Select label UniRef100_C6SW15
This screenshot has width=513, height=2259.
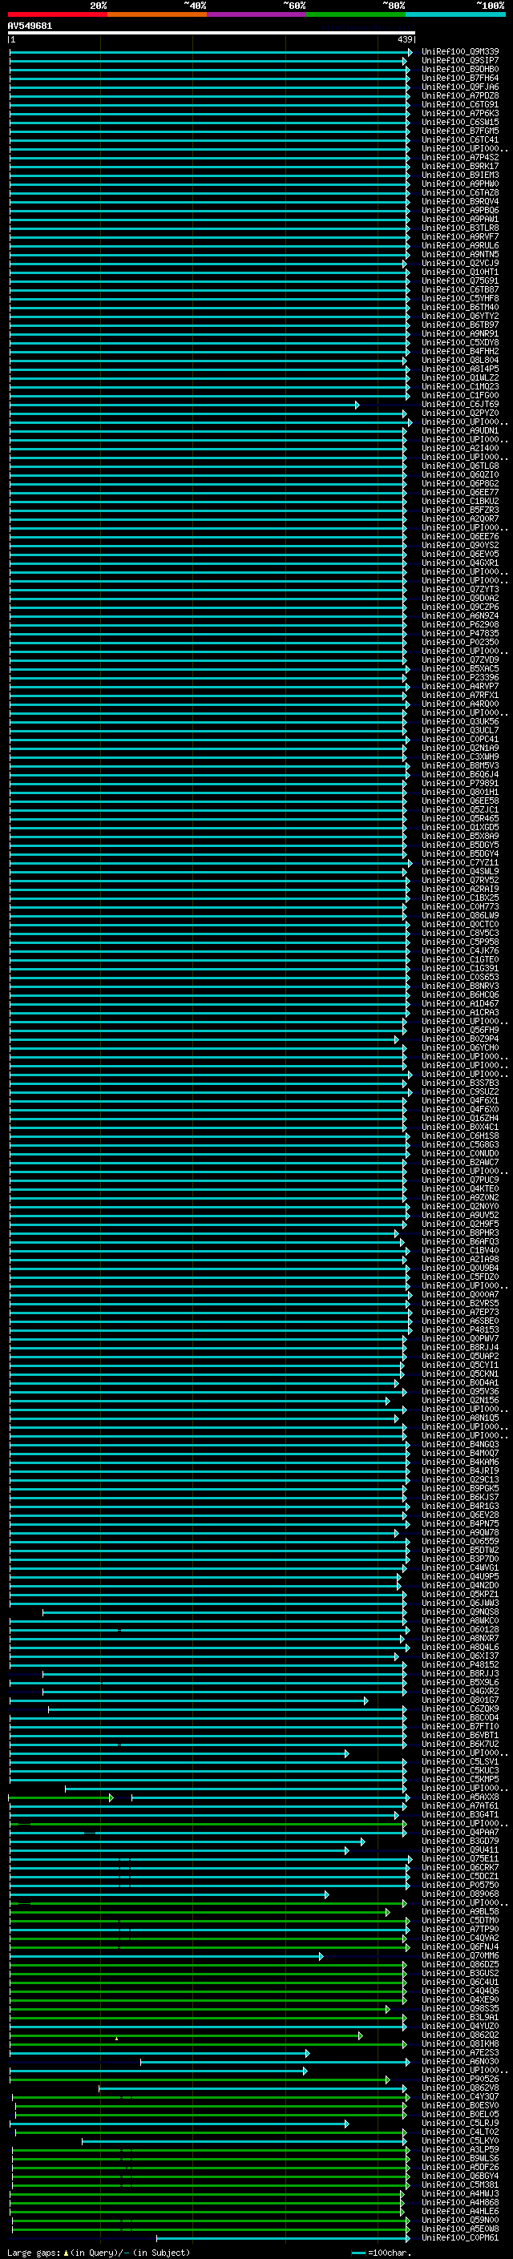[x=460, y=122]
